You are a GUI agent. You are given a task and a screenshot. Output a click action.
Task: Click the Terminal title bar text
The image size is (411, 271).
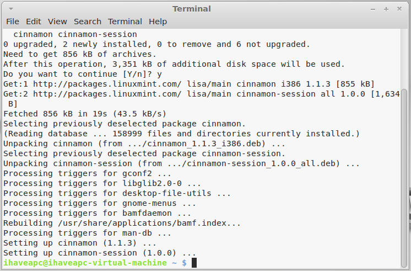coord(192,9)
